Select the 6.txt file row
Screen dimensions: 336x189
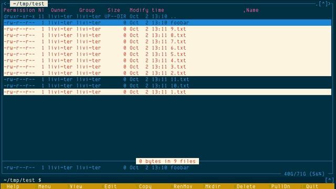(x=167, y=48)
